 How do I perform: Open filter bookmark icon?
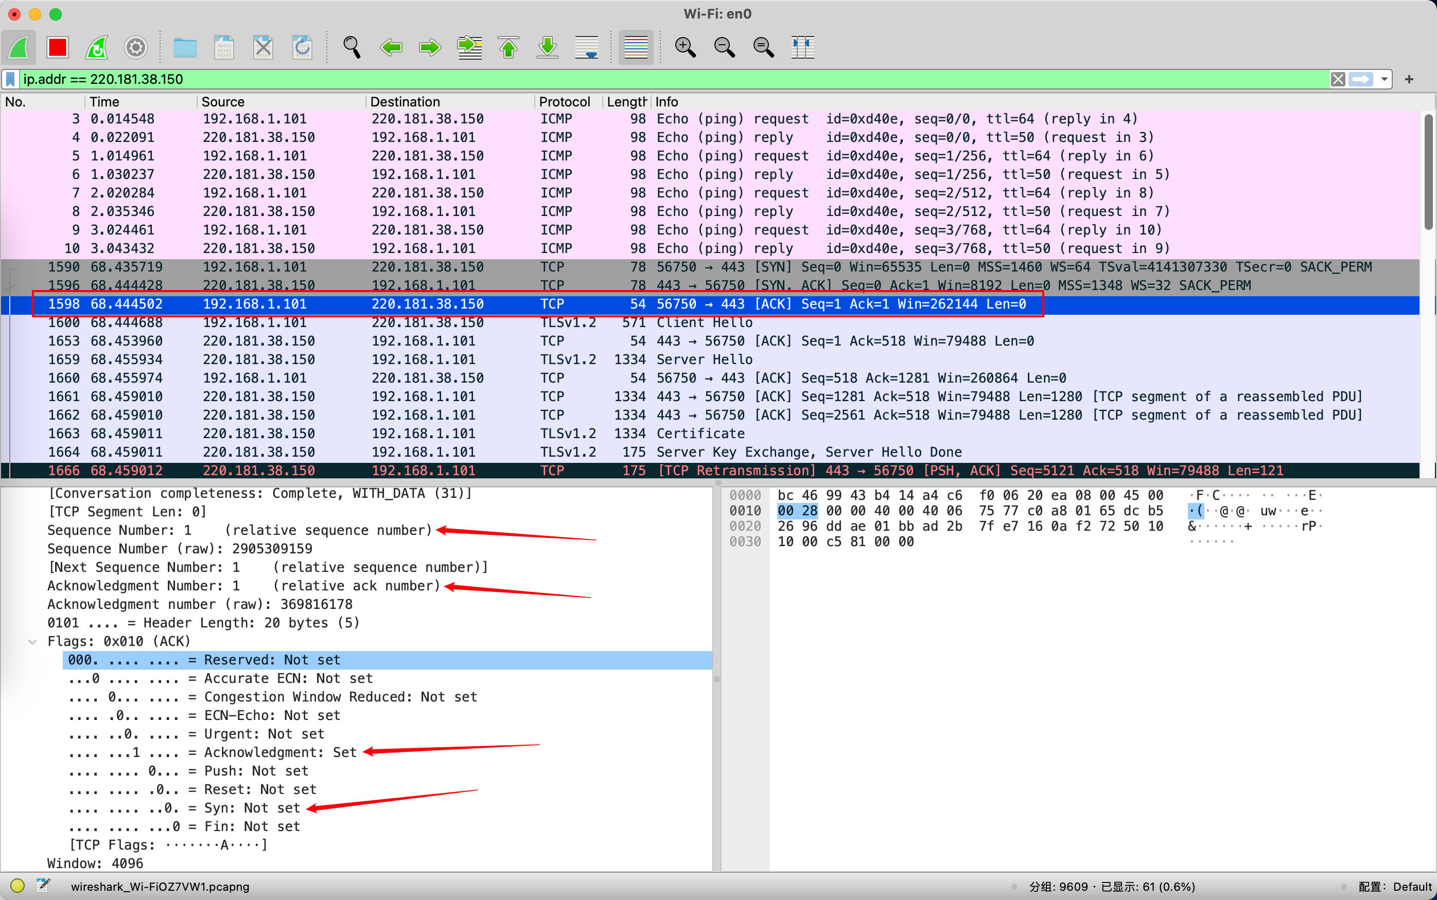(x=11, y=79)
